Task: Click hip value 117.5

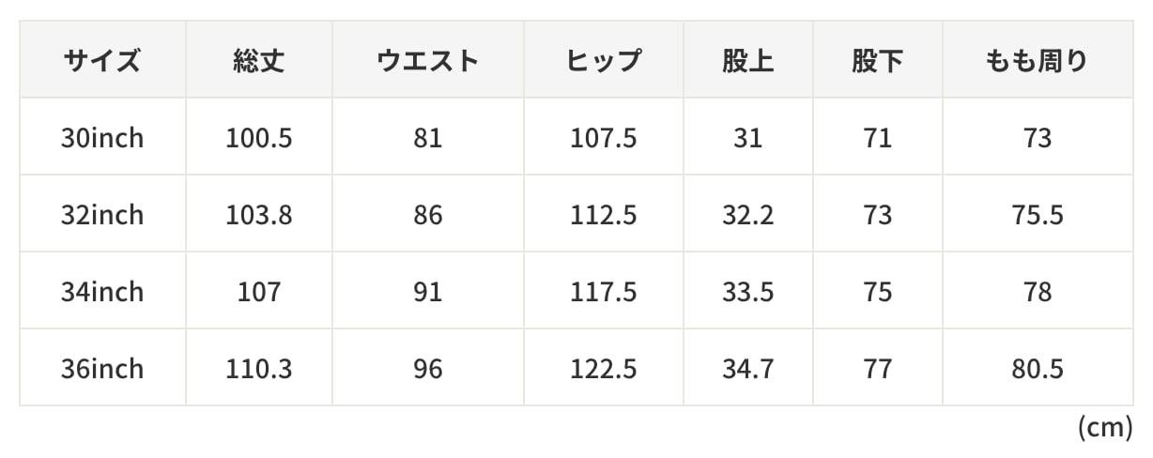Action: click(x=603, y=292)
